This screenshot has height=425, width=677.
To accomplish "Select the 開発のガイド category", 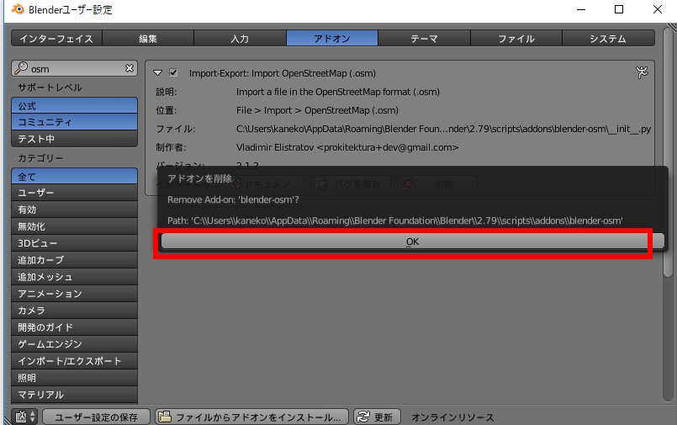I will (74, 327).
